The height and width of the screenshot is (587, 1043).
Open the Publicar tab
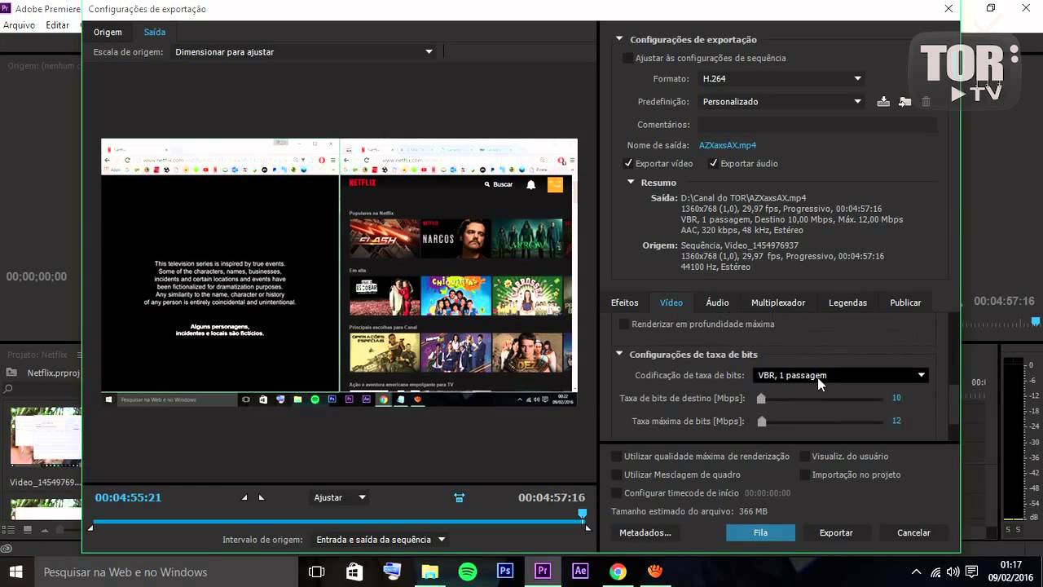(x=905, y=302)
